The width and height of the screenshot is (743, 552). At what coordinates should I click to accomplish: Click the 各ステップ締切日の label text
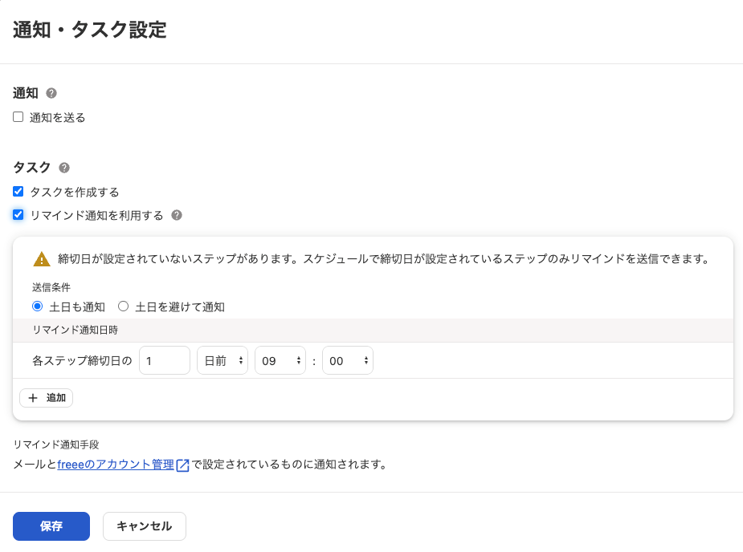pos(82,361)
